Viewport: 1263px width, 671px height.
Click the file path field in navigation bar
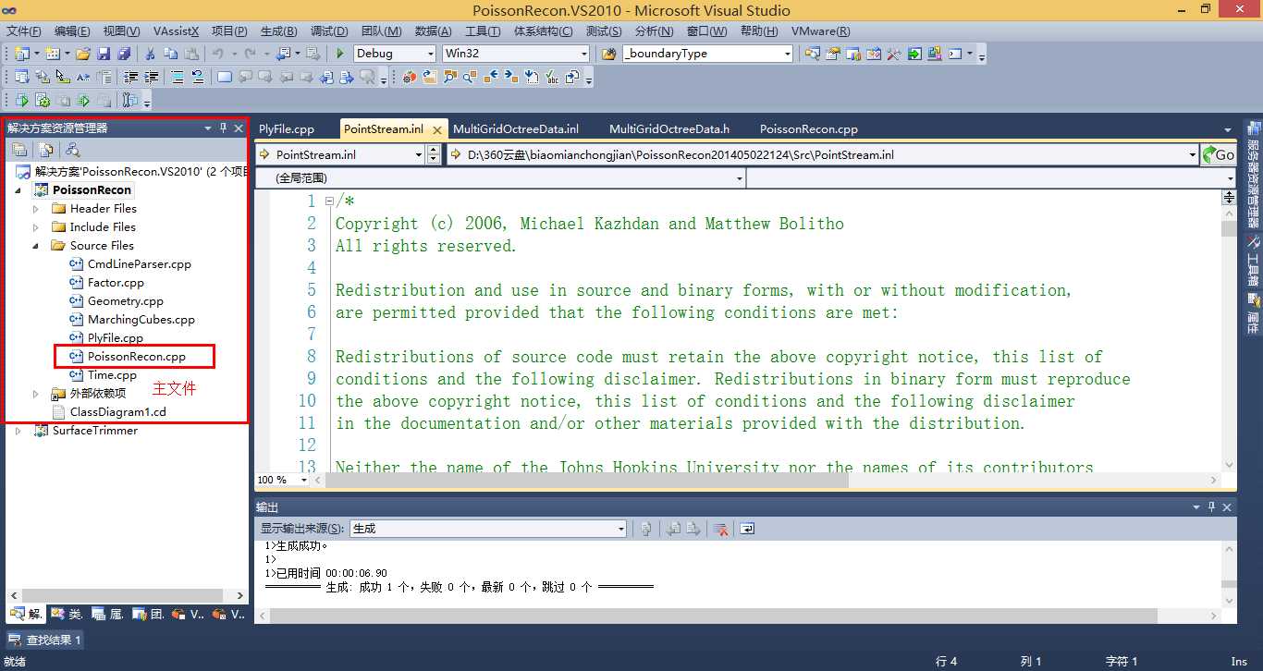tap(823, 155)
